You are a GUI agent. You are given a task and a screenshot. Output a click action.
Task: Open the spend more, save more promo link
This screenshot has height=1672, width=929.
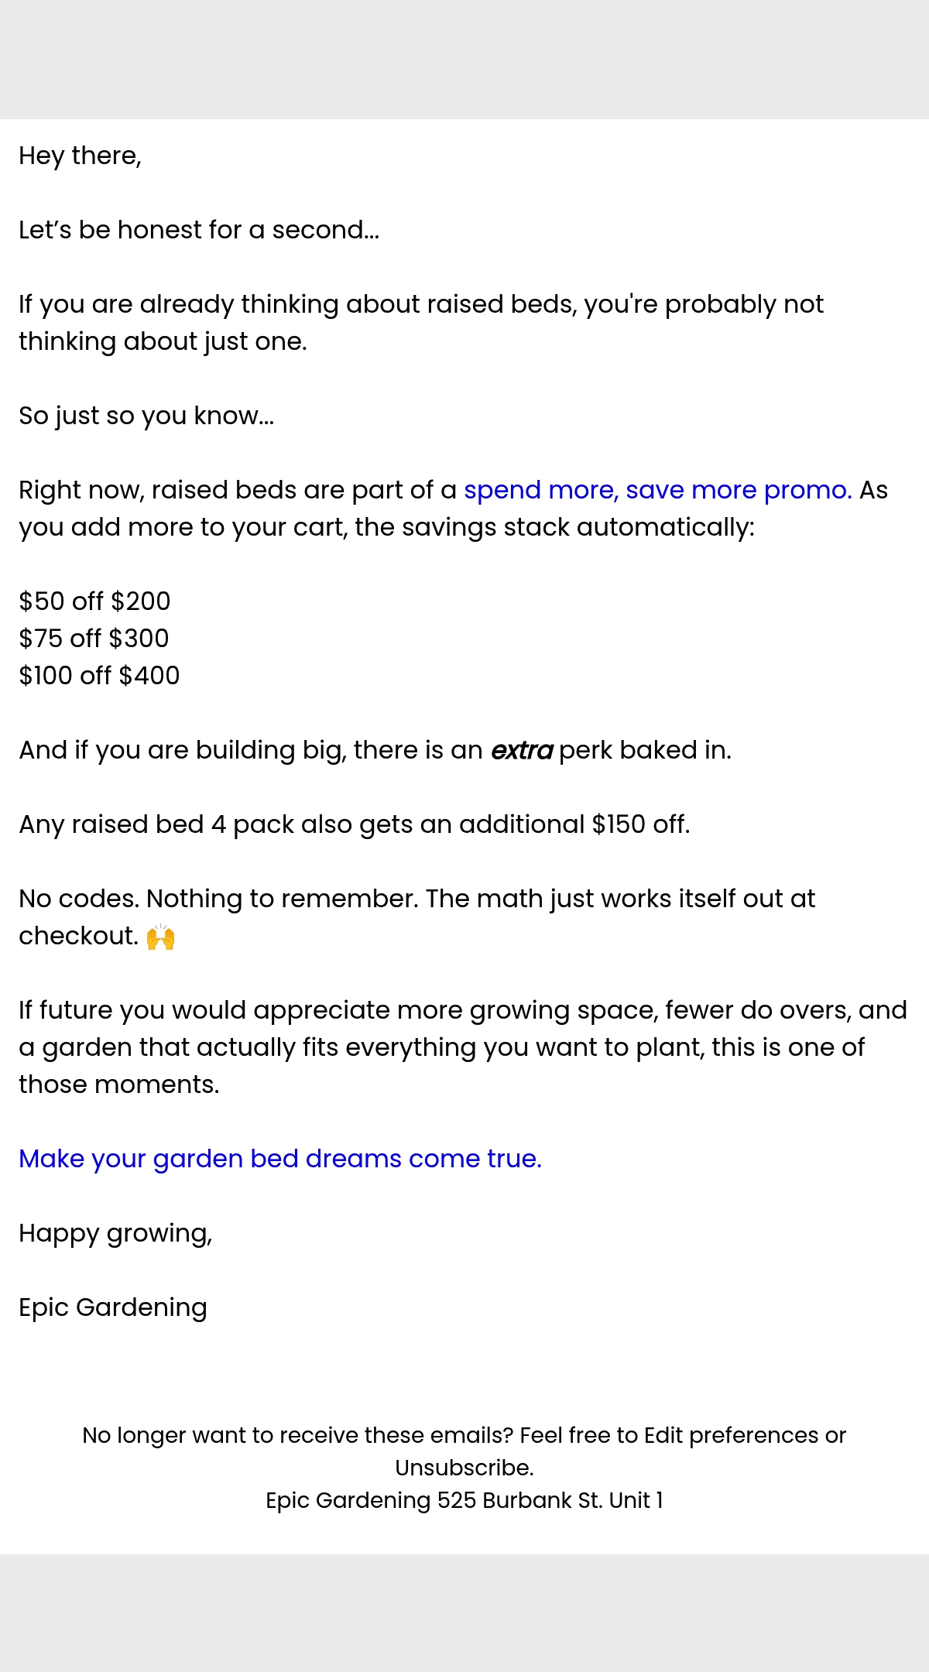tap(657, 490)
